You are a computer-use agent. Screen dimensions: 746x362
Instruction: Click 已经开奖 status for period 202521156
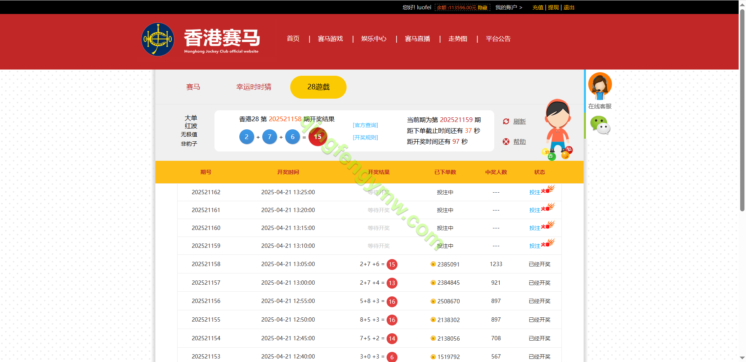[x=540, y=301]
